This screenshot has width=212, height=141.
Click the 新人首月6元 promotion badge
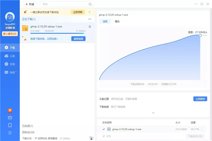pos(10,34)
